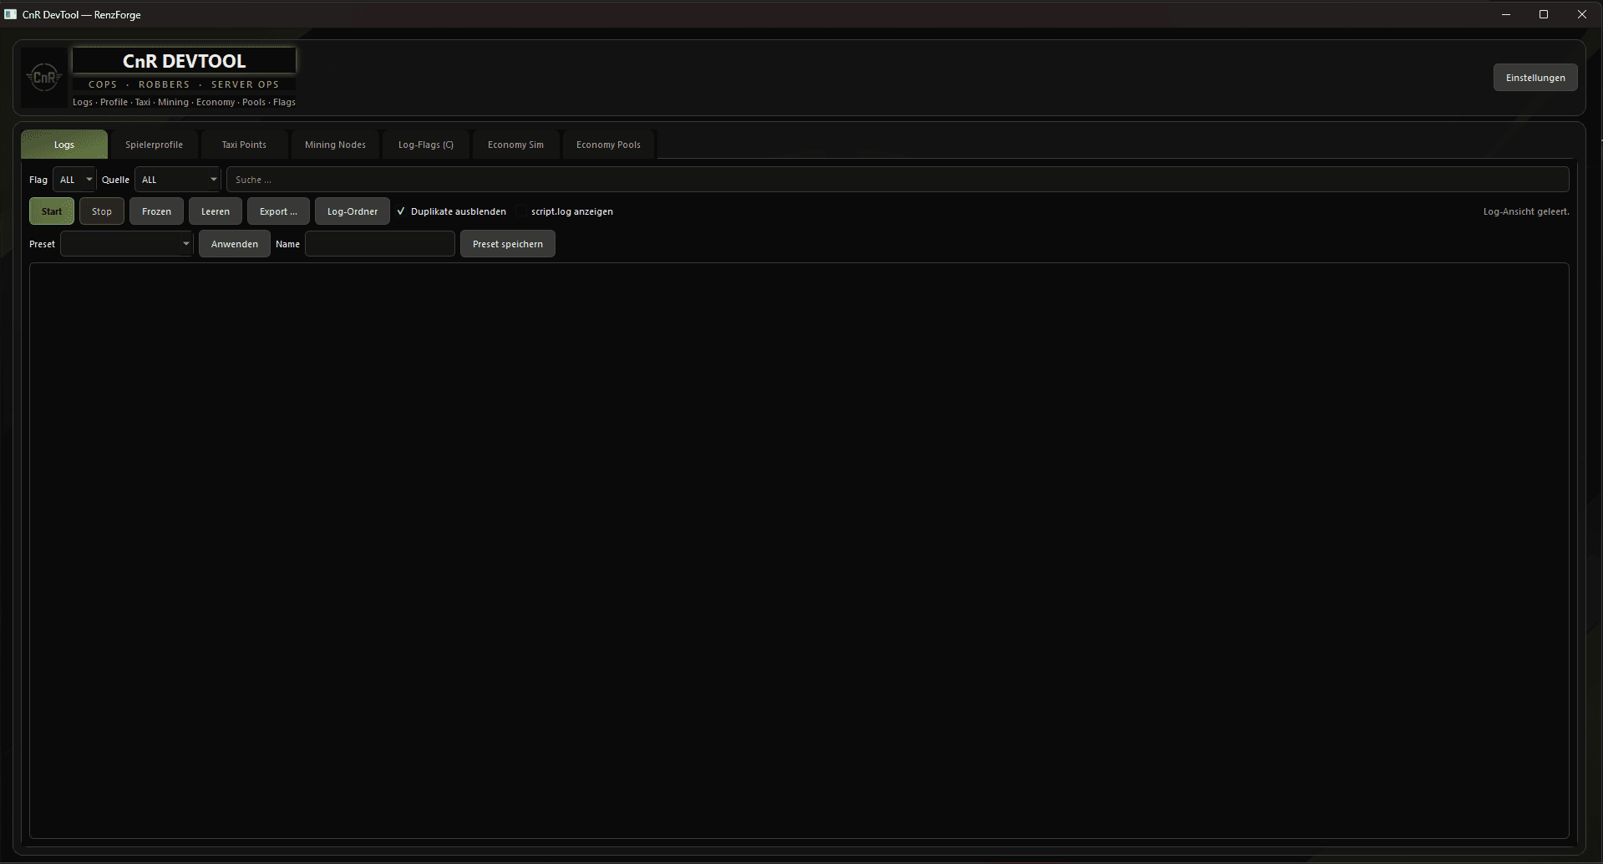Switch to Economy Pools tab
Image resolution: width=1603 pixels, height=864 pixels.
click(608, 145)
